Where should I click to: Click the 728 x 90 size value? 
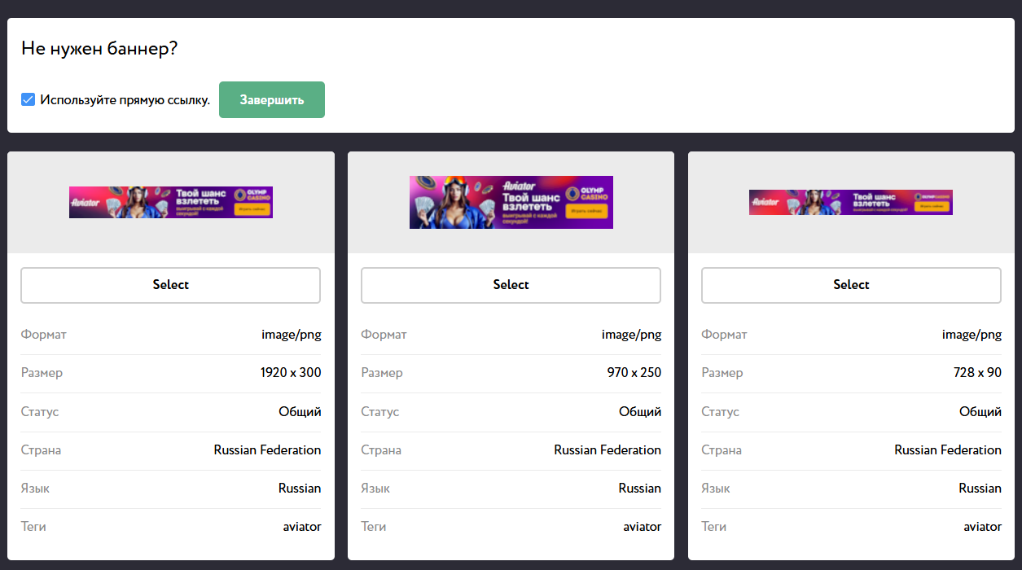click(x=976, y=373)
